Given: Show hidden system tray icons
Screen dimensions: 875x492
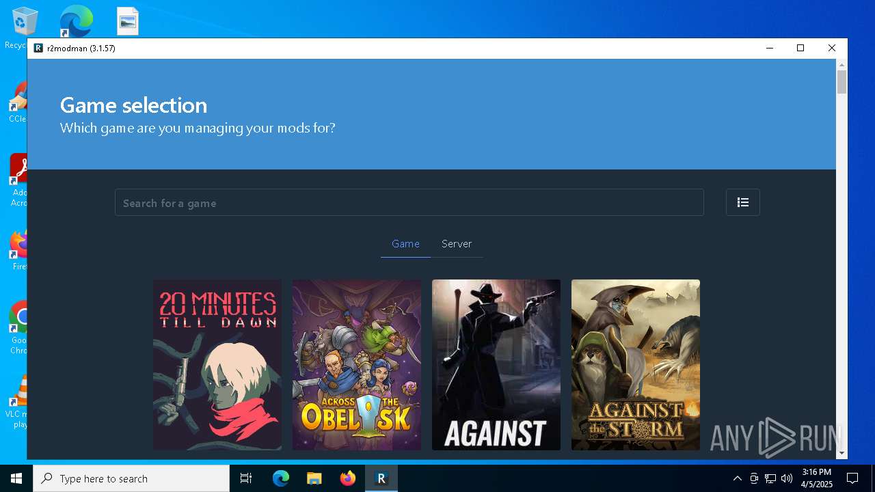Looking at the screenshot, I should tap(737, 478).
